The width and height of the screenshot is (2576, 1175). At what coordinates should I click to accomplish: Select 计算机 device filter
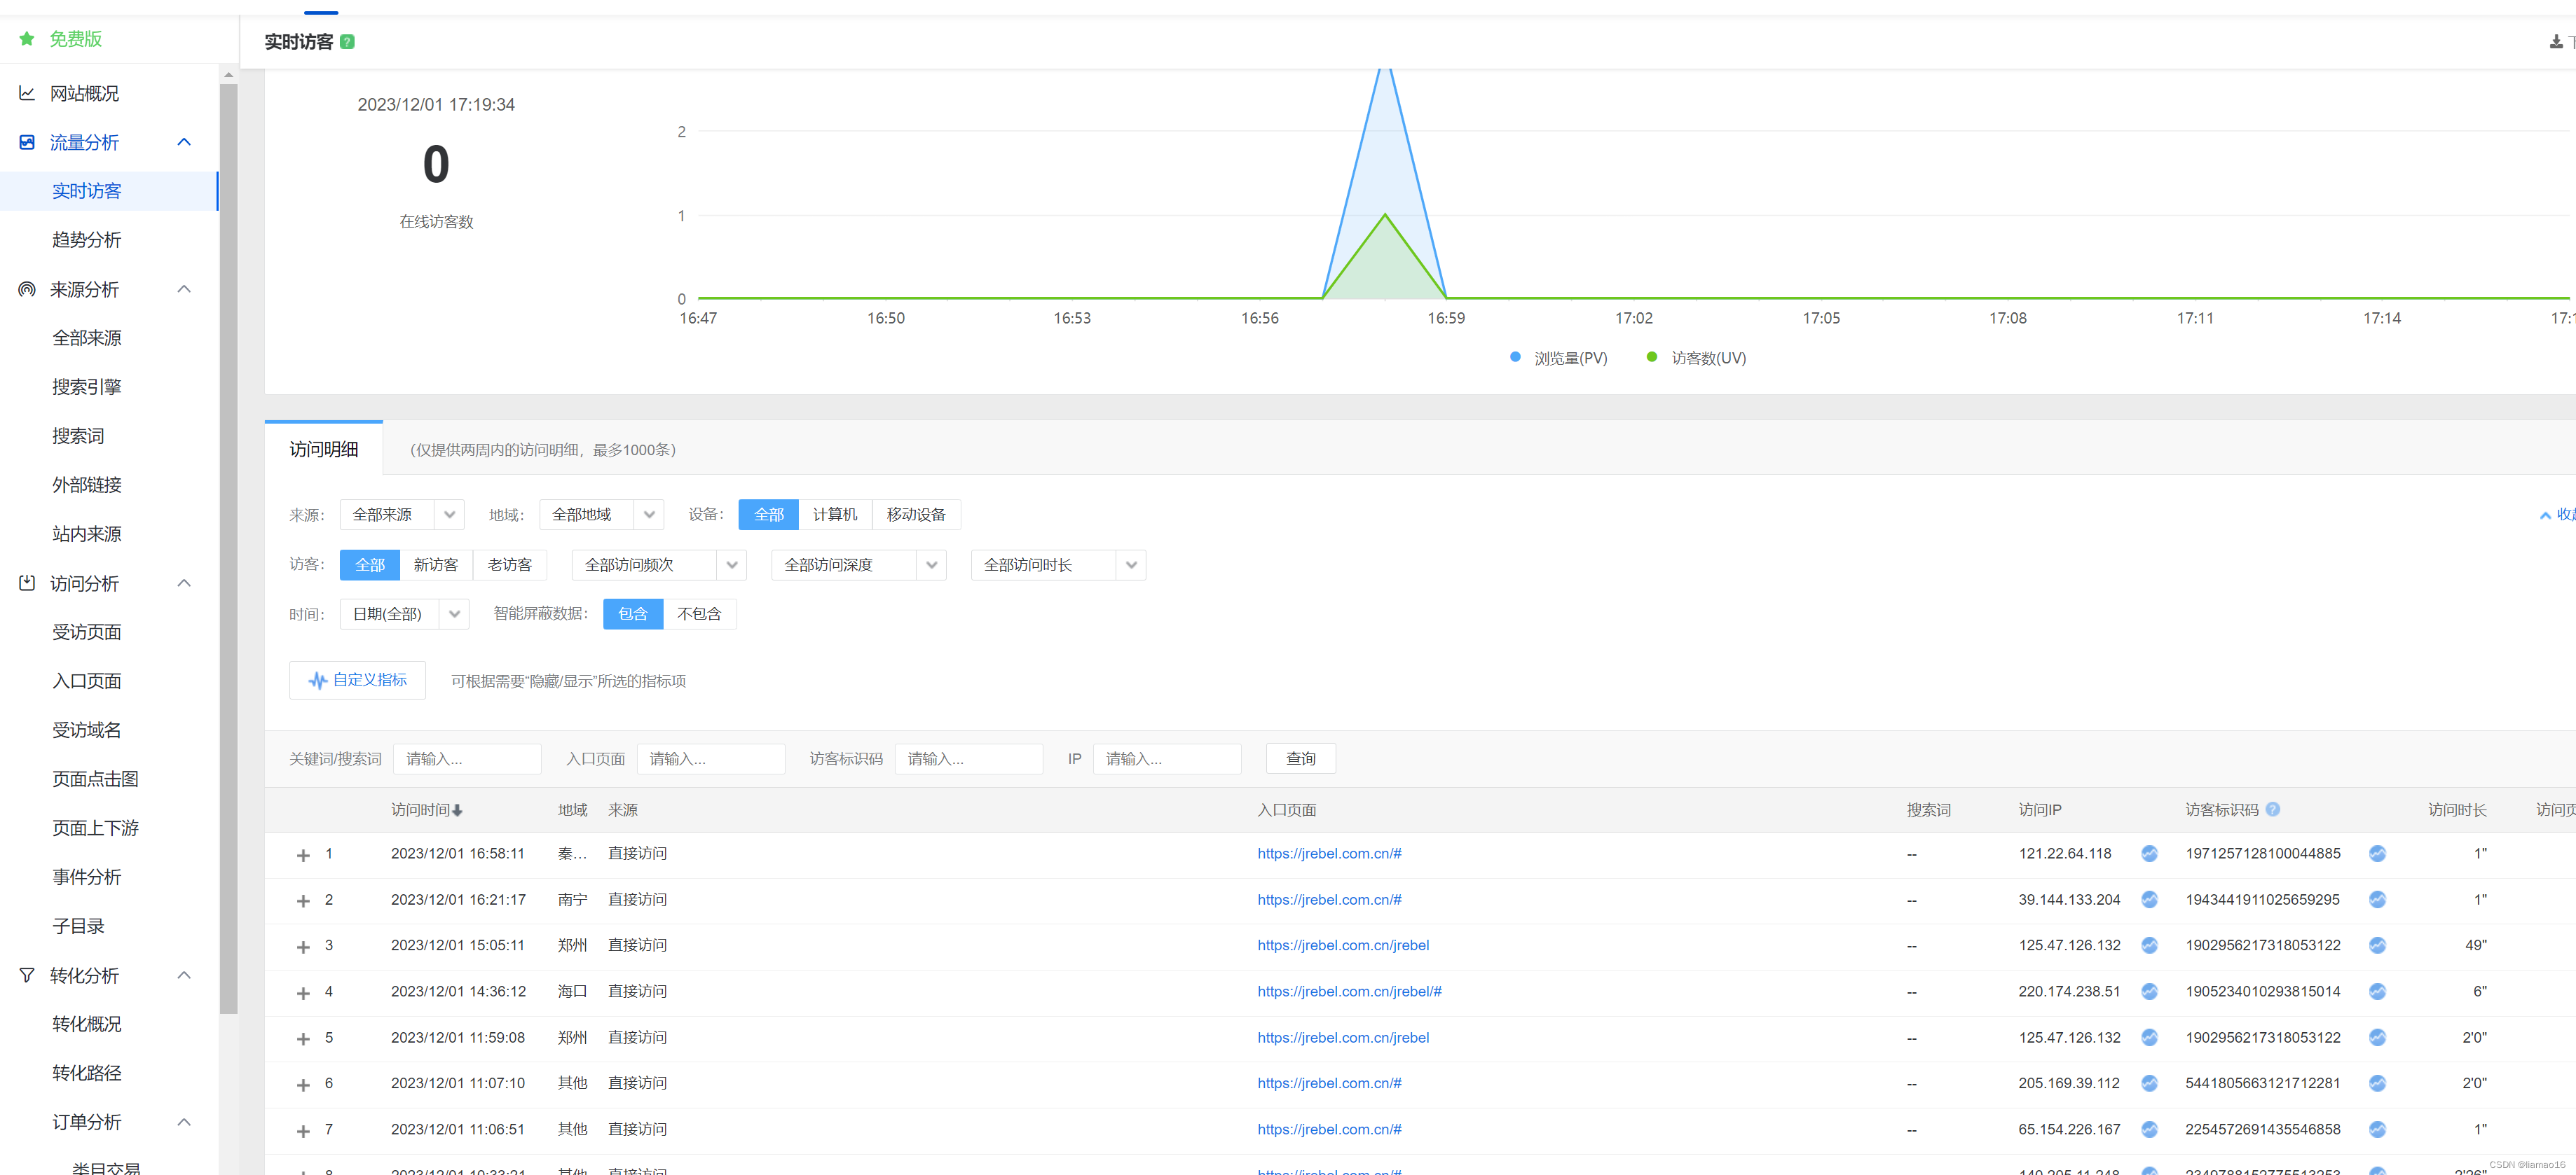tap(834, 515)
